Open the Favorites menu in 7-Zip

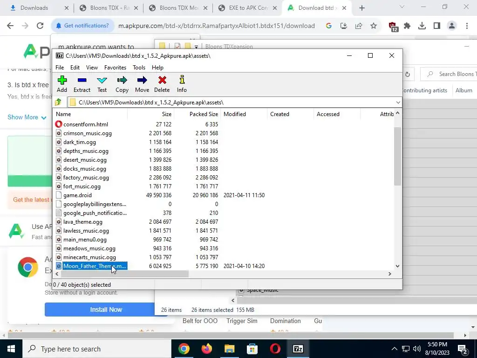[x=116, y=68]
